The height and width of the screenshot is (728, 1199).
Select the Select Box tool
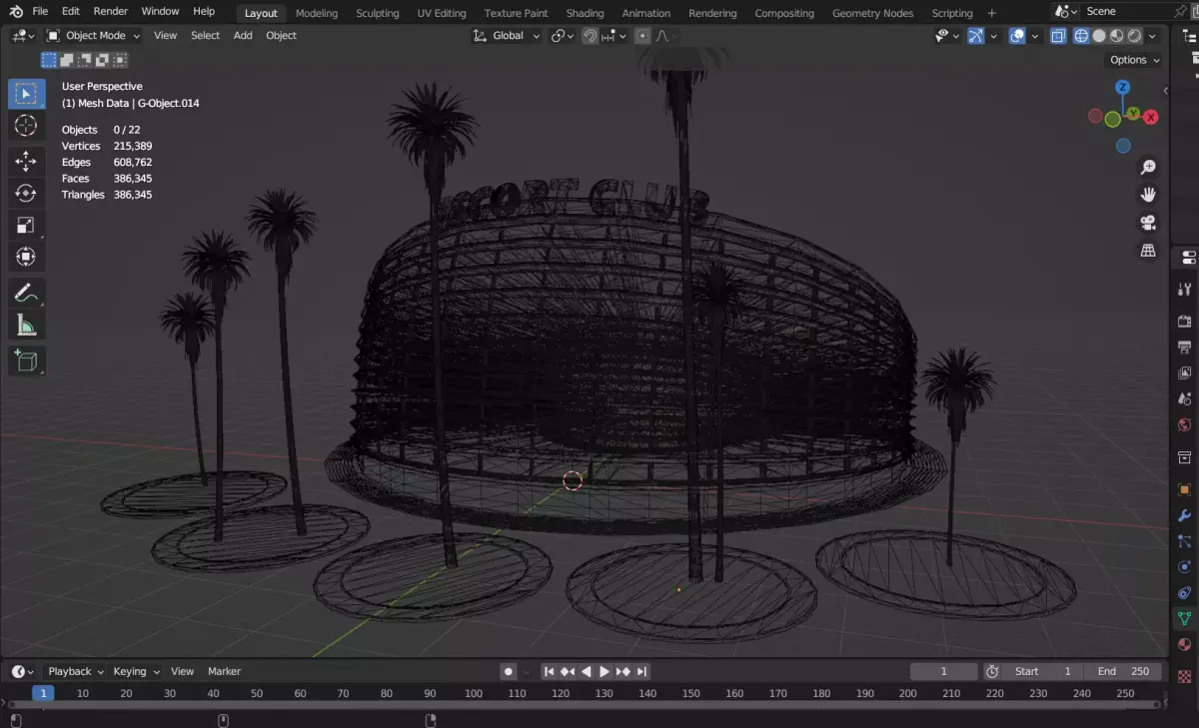[27, 94]
